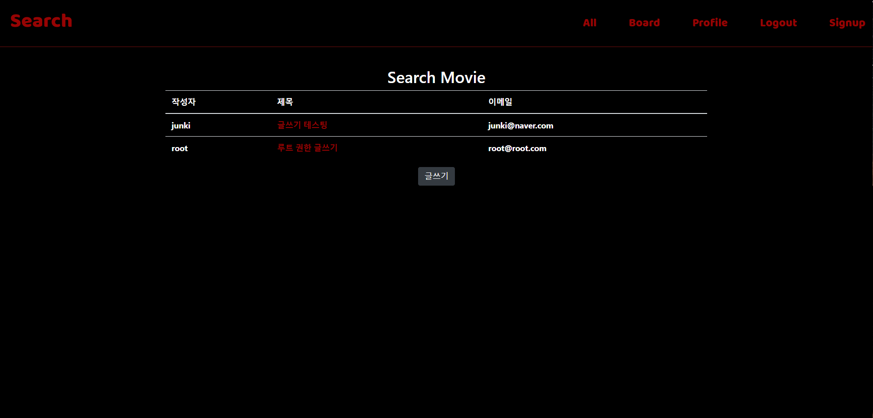Navigate to the Board section
The width and height of the screenshot is (873, 418).
644,22
